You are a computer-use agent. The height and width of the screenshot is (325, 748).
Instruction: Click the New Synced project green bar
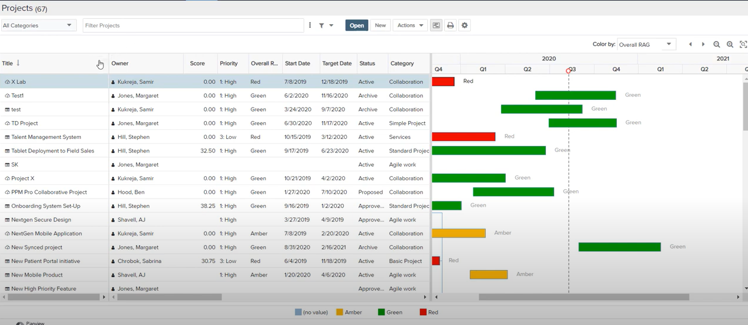[619, 247]
